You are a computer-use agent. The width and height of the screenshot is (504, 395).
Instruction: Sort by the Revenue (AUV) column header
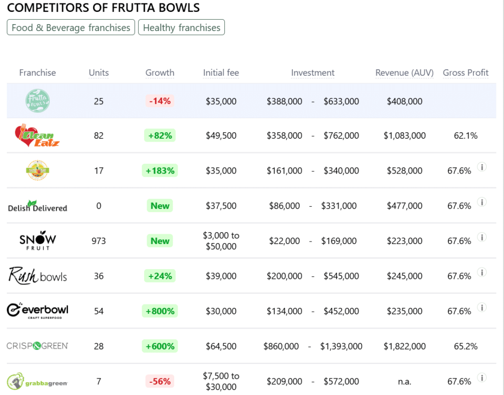pyautogui.click(x=405, y=73)
